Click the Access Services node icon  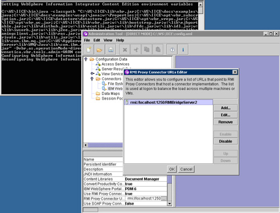98,64
